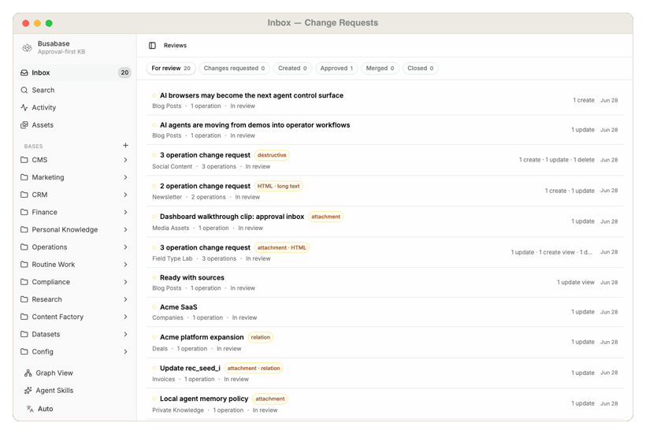Open Dashboard walkthrough clip request
The width and height of the screenshot is (646, 434).
pyautogui.click(x=384, y=222)
